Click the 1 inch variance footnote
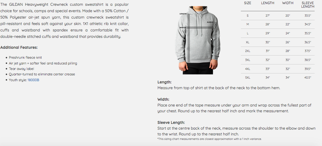This screenshot has width=322, height=146. pyautogui.click(x=209, y=139)
